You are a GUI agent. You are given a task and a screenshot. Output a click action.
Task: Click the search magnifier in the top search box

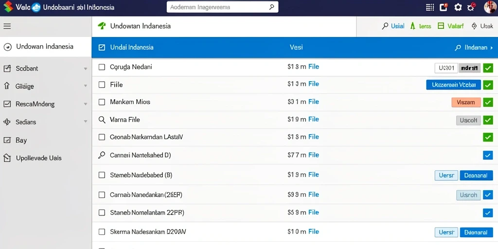pos(271,7)
